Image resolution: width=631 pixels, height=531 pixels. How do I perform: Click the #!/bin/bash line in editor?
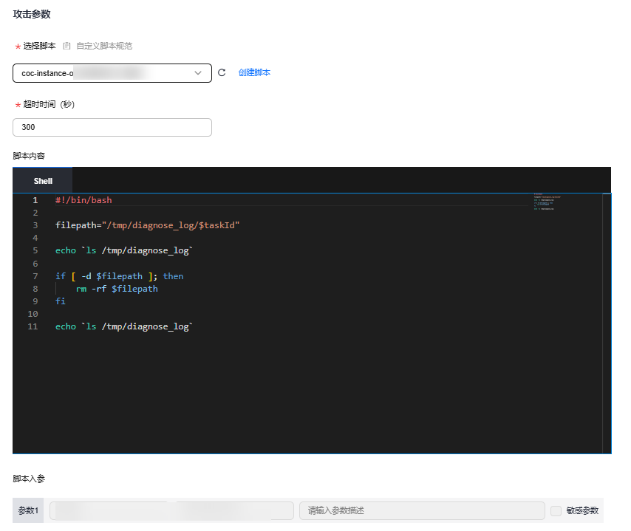83,200
